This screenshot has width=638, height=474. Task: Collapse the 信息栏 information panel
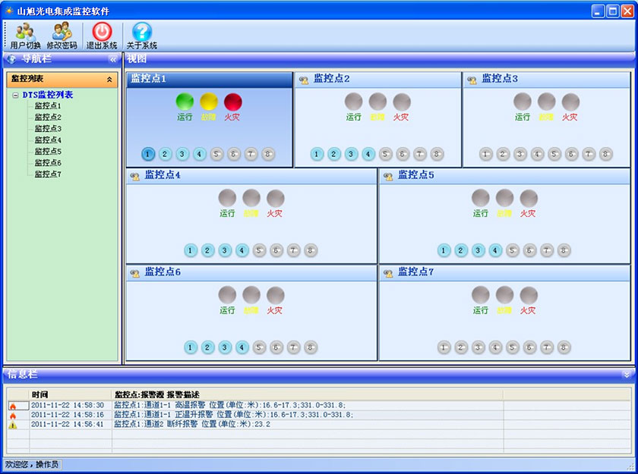coord(627,374)
